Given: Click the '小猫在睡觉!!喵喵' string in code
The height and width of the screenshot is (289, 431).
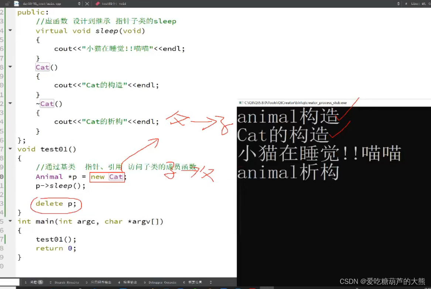Looking at the screenshot, I should tap(117, 49).
